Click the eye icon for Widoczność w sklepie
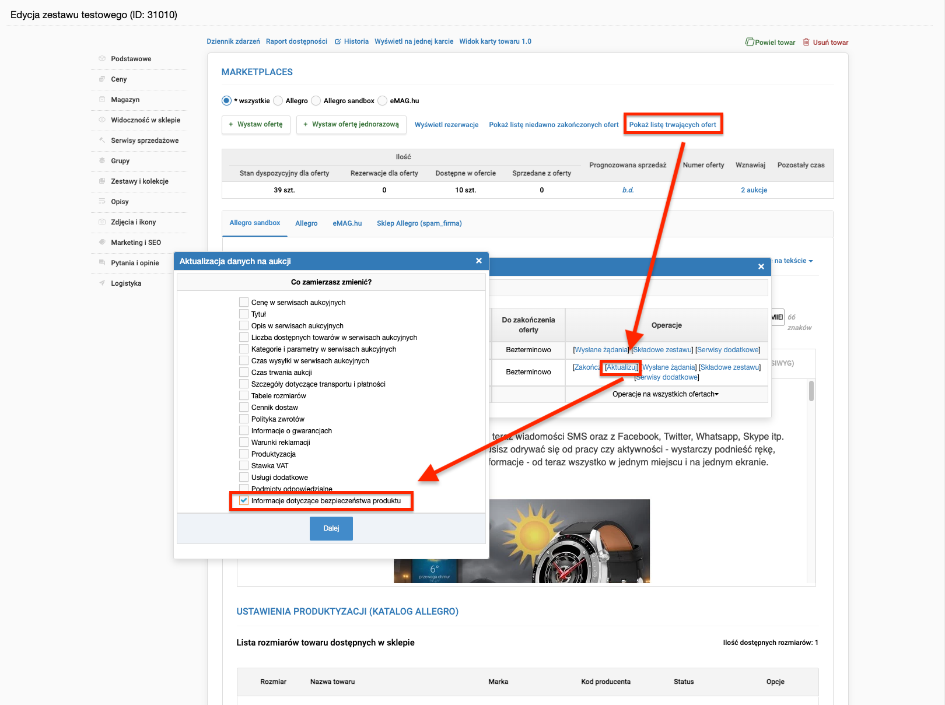 click(102, 120)
